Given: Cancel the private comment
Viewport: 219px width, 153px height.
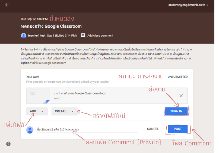Looking at the screenshot, I should tap(153, 129).
